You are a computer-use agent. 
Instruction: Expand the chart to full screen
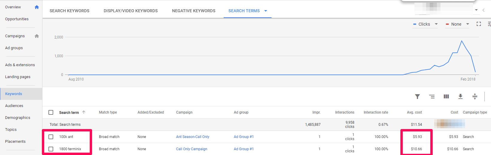[x=479, y=24]
